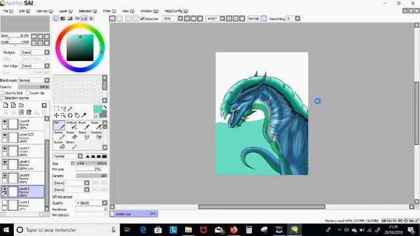
Task: Open the Canvas menu
Action: pos(45,11)
